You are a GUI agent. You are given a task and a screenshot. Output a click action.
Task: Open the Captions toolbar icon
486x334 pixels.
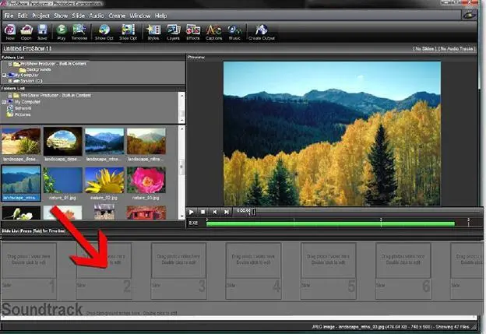pyautogui.click(x=214, y=32)
